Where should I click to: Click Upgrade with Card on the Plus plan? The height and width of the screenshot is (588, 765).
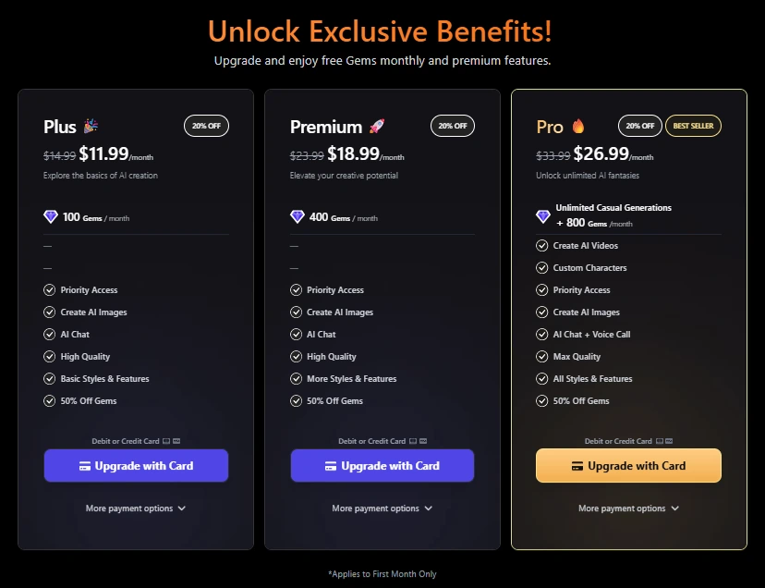[x=136, y=465]
